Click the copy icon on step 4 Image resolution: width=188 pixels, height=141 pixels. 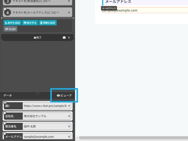tap(5, 9)
